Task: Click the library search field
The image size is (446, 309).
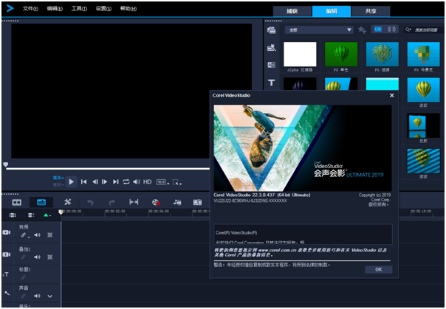Action: click(425, 29)
